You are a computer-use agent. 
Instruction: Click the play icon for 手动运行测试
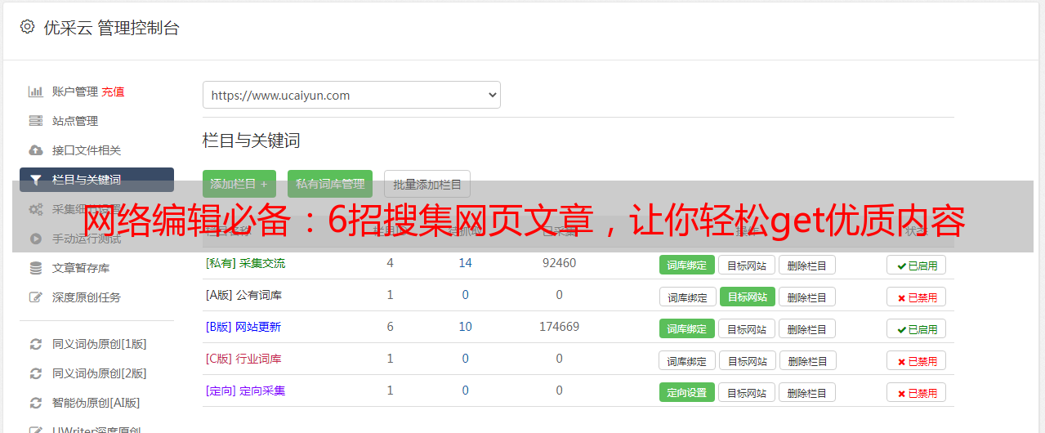point(35,239)
